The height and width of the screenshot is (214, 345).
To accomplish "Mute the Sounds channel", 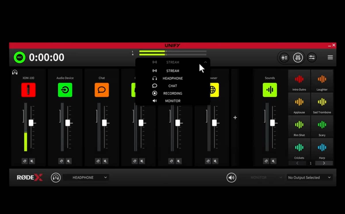I will tap(273, 161).
